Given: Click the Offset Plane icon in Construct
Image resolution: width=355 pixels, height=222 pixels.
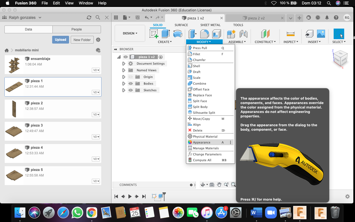Looking at the screenshot, I should click(265, 34).
